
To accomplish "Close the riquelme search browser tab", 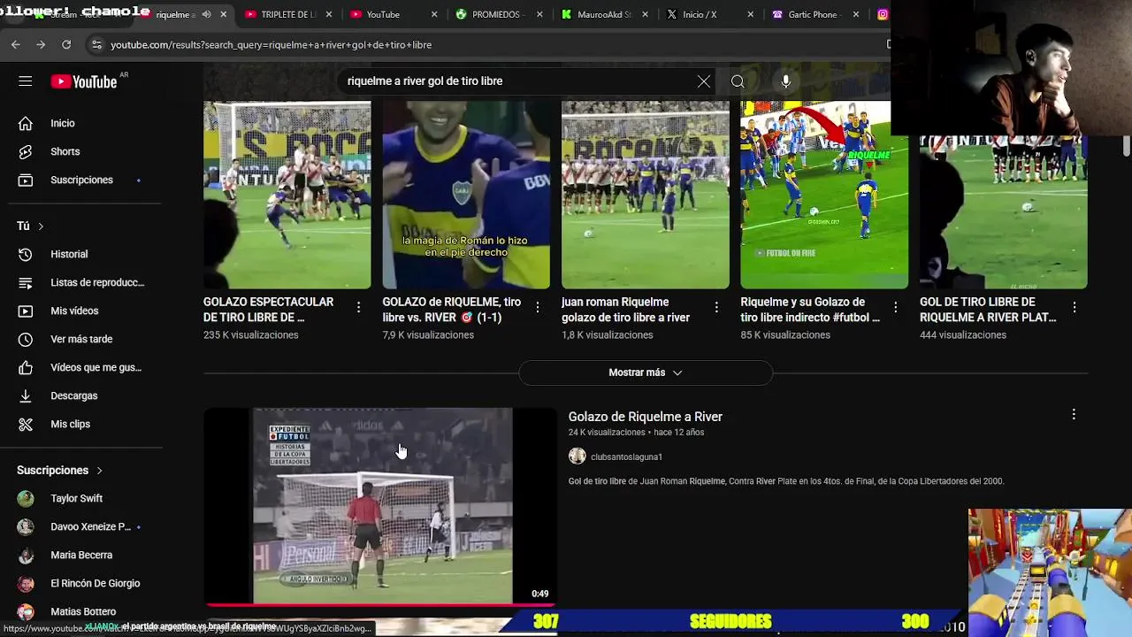I will [x=225, y=14].
